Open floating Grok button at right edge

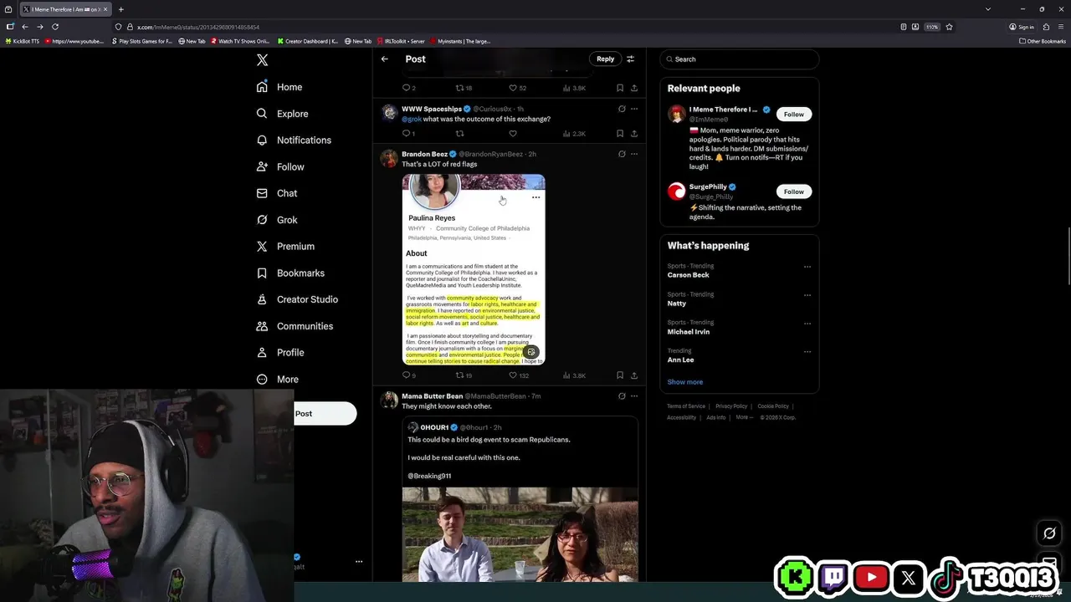tap(1049, 533)
